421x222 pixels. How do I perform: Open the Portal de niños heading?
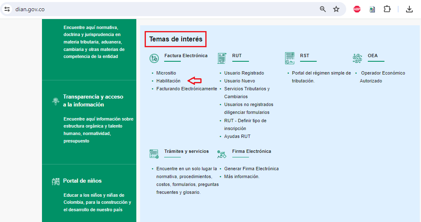(82, 181)
